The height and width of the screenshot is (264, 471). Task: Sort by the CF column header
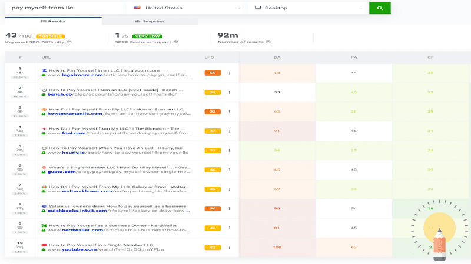(x=430, y=57)
